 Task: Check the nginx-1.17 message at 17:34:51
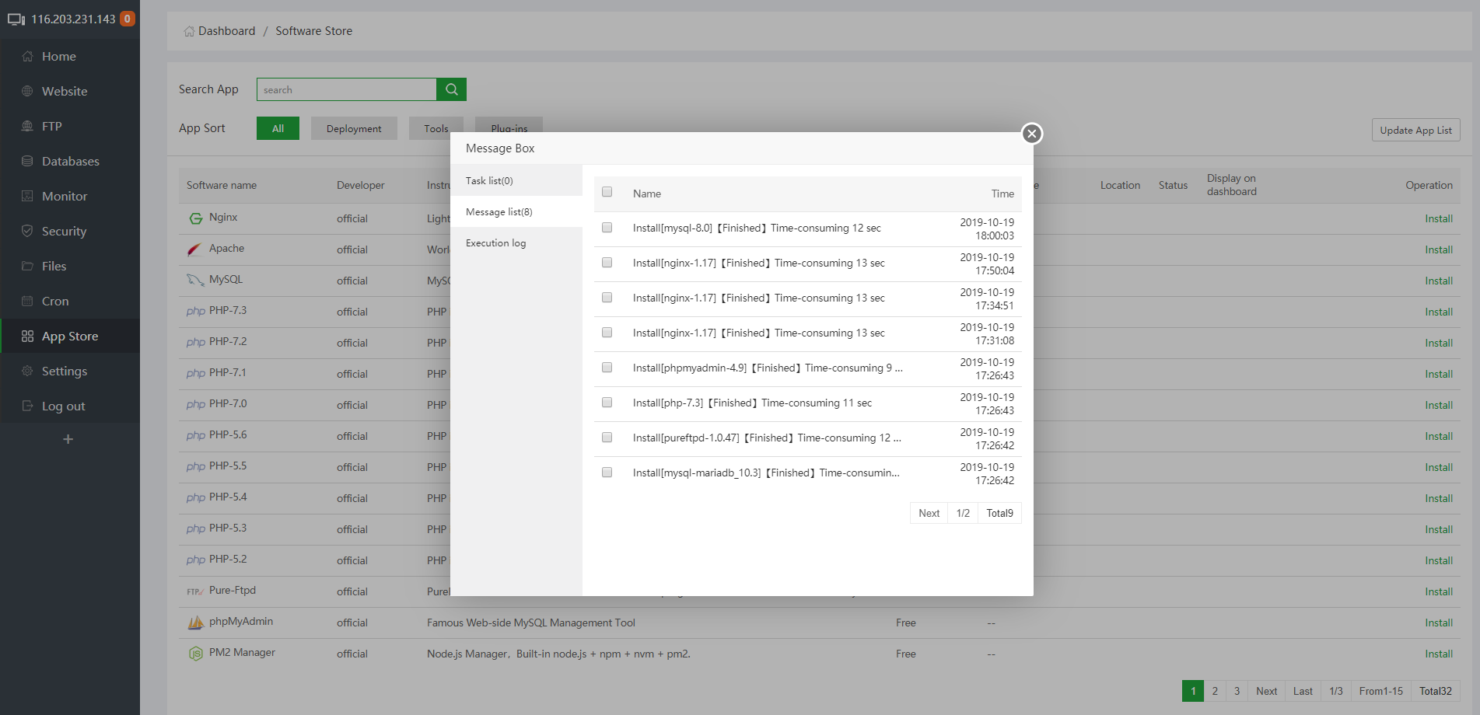point(607,298)
